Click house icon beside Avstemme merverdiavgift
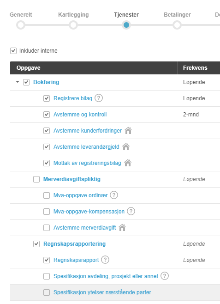 [x=122, y=227]
